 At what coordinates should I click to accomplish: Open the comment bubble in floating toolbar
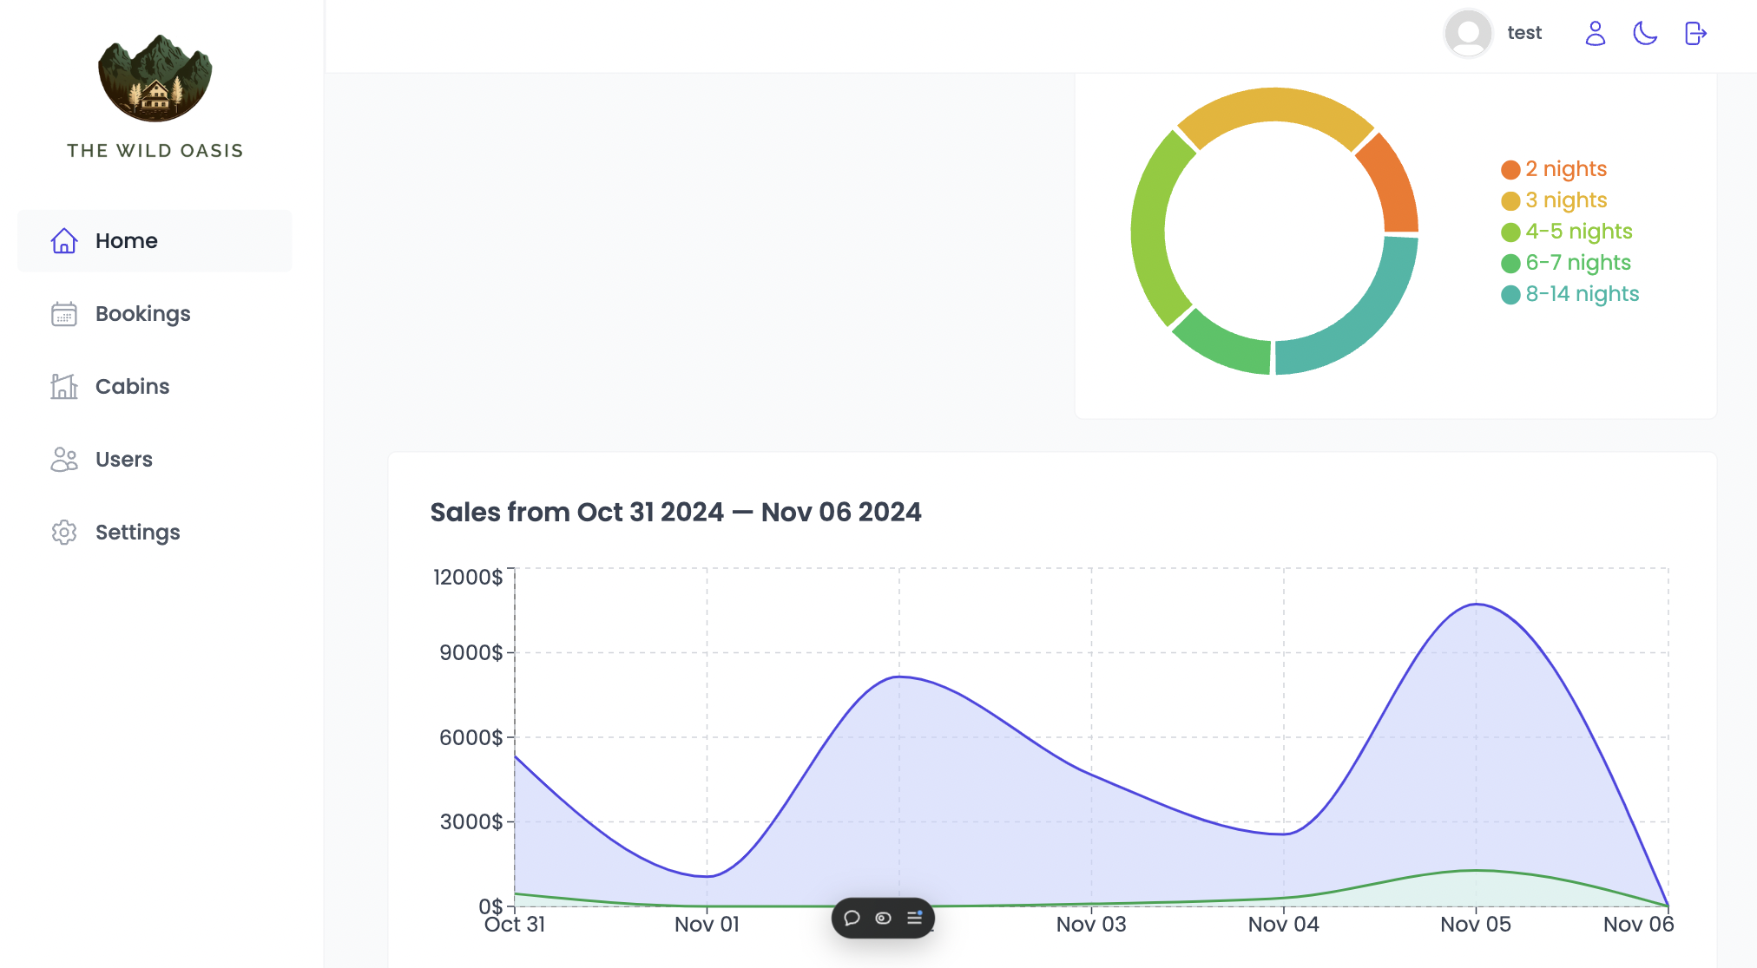tap(852, 918)
